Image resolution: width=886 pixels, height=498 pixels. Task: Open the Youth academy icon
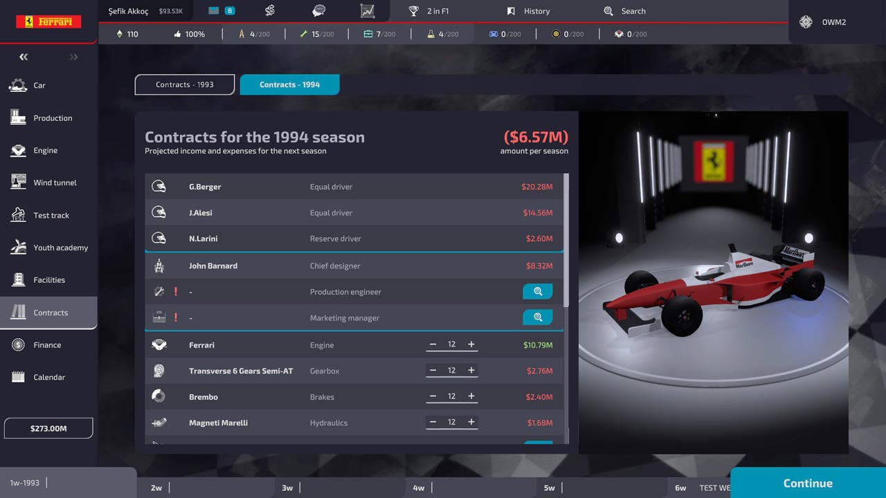tap(18, 248)
